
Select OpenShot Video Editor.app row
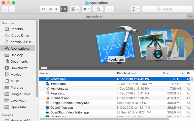[x=115, y=112]
